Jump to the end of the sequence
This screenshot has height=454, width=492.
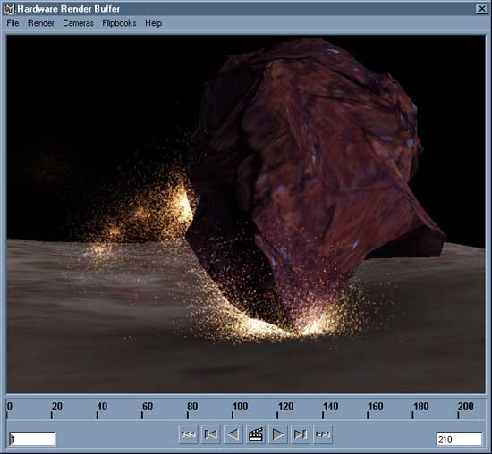(x=323, y=434)
